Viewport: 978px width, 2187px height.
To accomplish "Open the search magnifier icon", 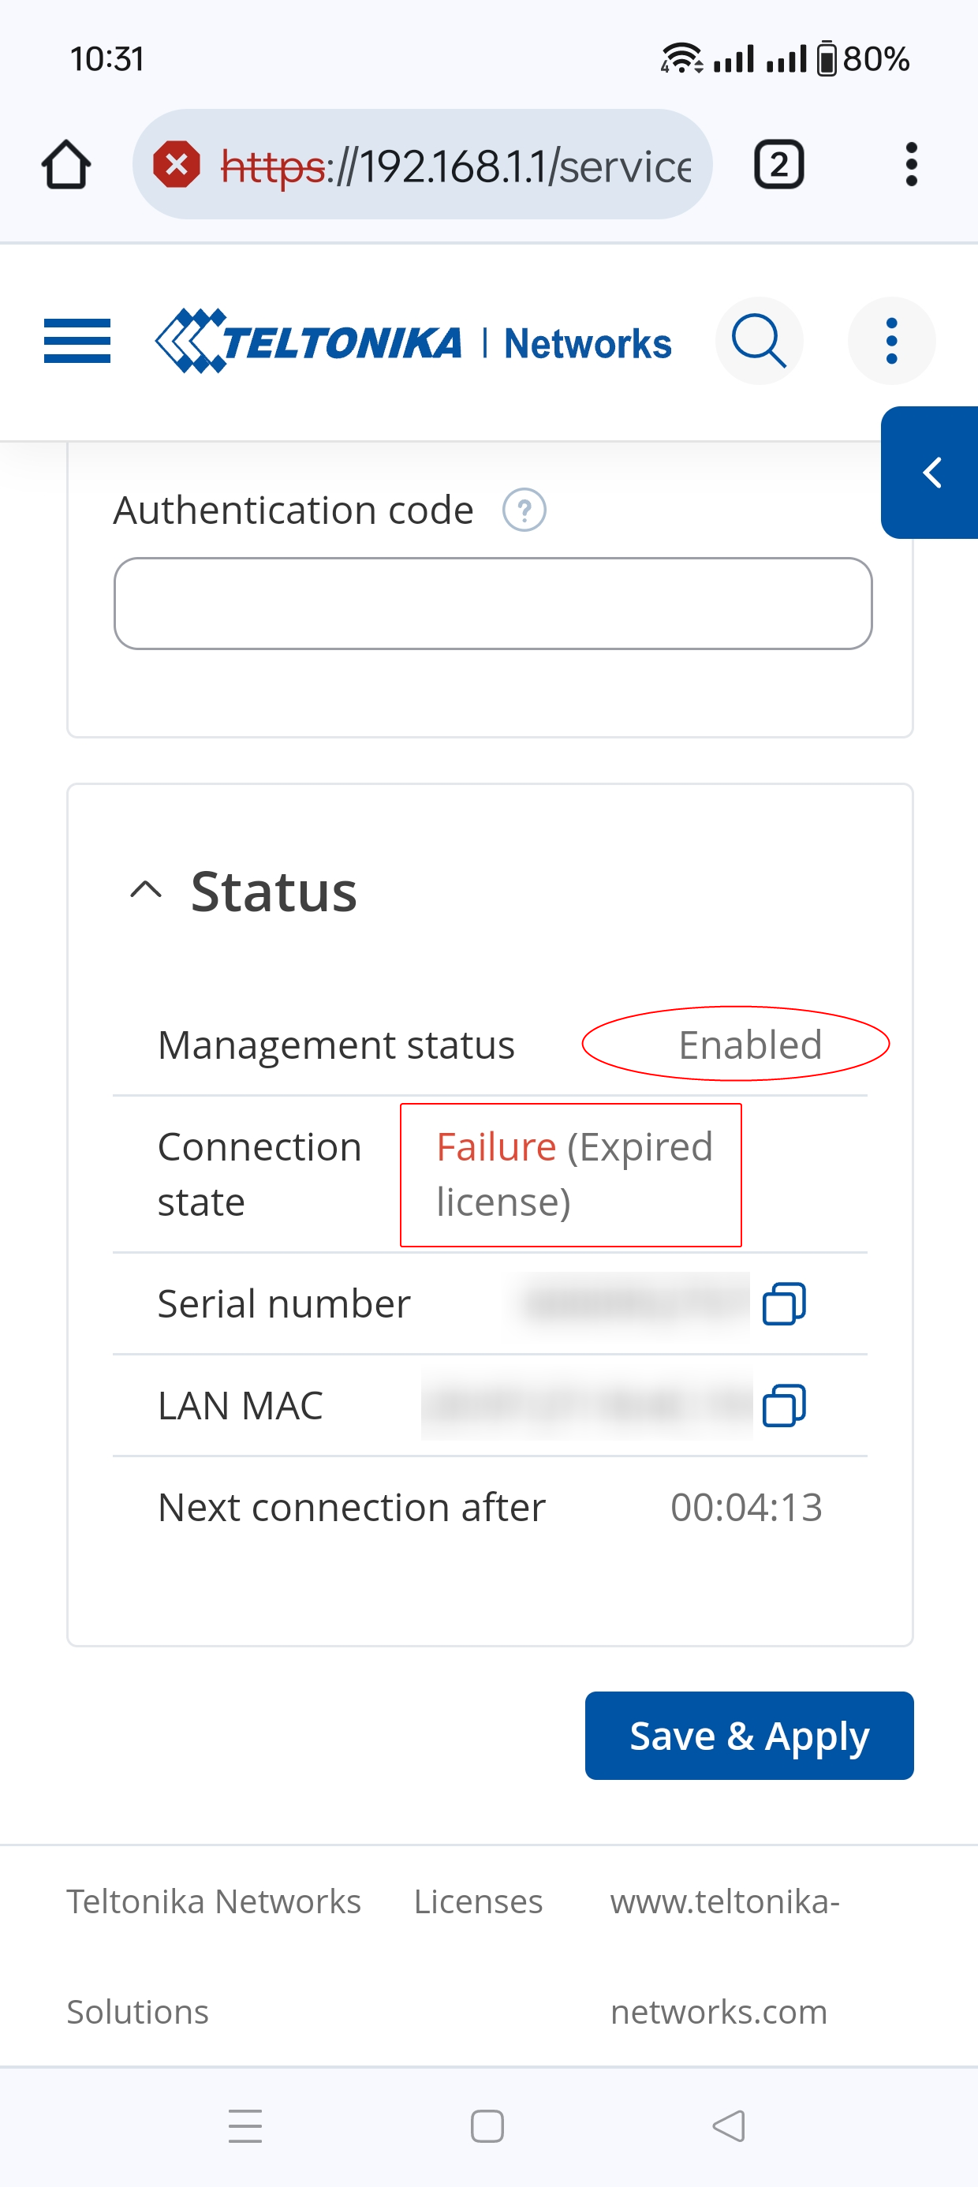I will pos(759,341).
